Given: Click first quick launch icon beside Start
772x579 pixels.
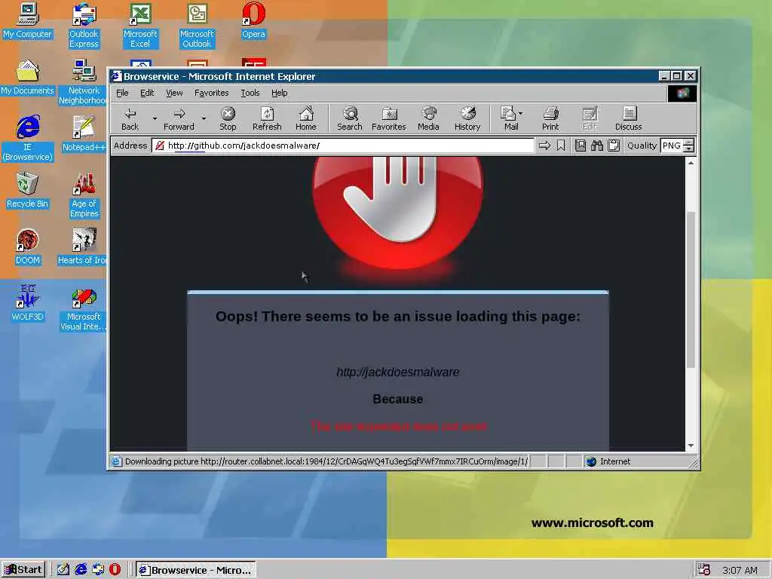Looking at the screenshot, I should coord(63,570).
